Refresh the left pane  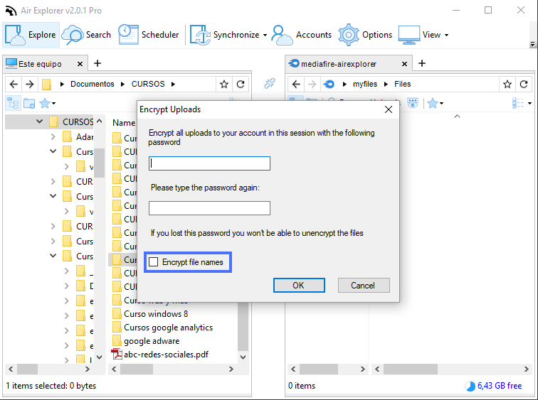tap(241, 85)
